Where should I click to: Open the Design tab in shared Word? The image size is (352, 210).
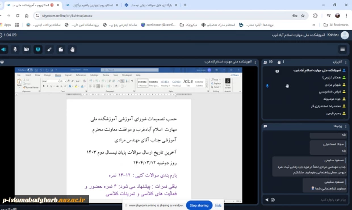(47, 75)
